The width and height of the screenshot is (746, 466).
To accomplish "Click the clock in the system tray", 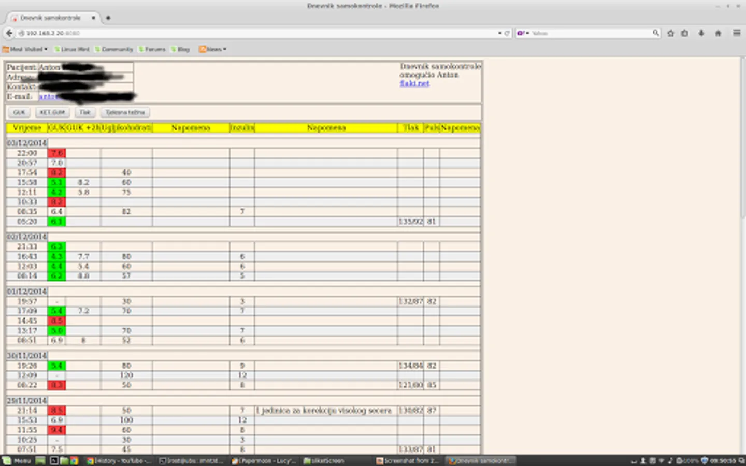I will [724, 460].
